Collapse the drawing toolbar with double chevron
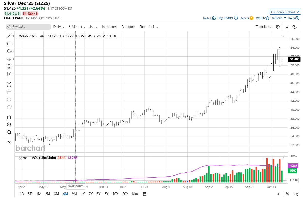The width and height of the screenshot is (303, 205). pyautogui.click(x=9, y=142)
